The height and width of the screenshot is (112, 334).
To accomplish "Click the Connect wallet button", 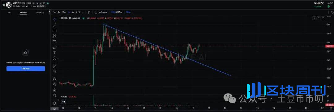I will tap(26, 69).
